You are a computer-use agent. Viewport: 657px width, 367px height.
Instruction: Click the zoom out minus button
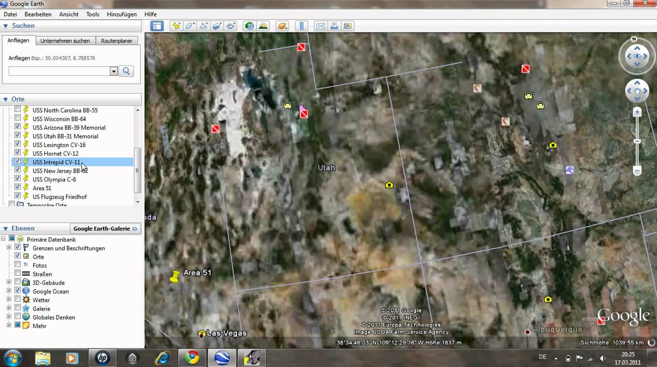point(637,171)
